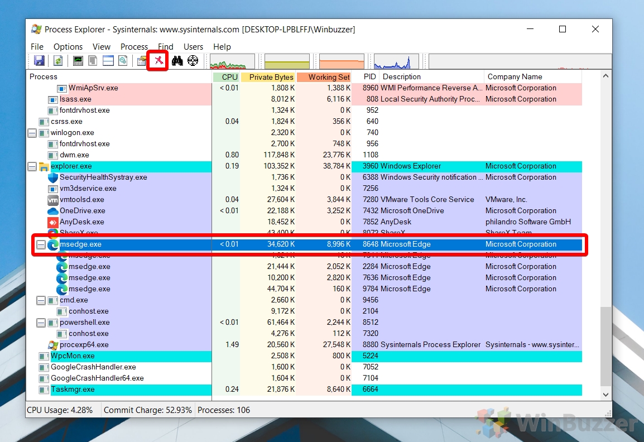Click the Process Explorer title bar app icon
This screenshot has width=644, height=442.
pyautogui.click(x=37, y=29)
